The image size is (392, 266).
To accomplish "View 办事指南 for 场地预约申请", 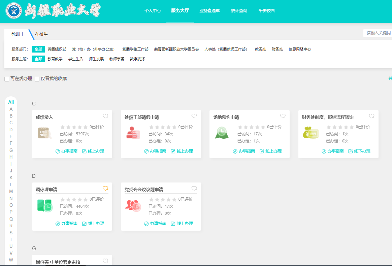I will (x=244, y=151).
